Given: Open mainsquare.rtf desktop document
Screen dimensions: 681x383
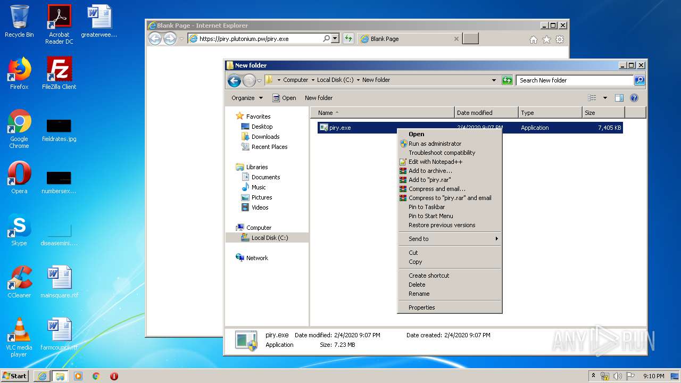Looking at the screenshot, I should click(59, 282).
